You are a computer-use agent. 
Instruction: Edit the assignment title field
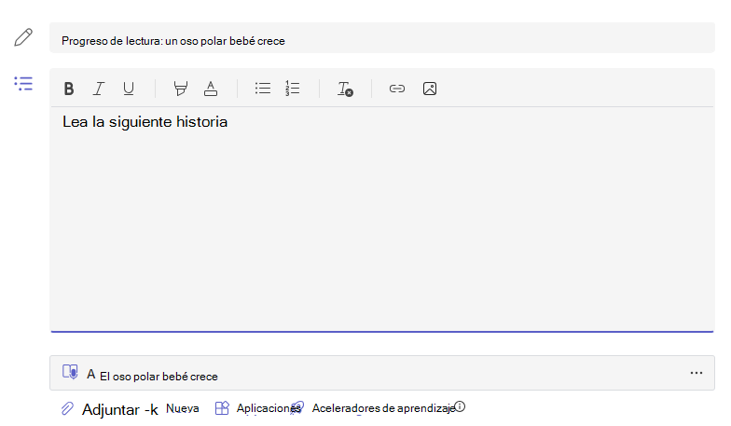(x=382, y=37)
